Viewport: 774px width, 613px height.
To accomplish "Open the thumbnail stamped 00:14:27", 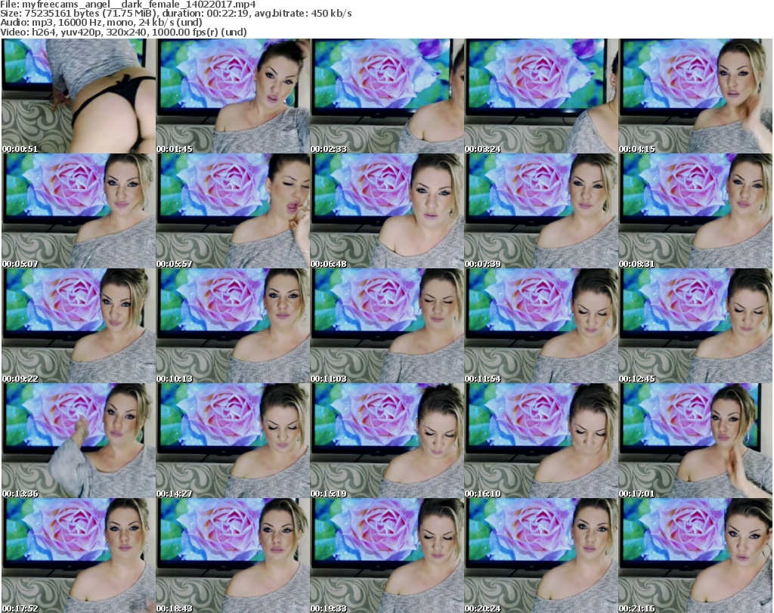I will [233, 441].
